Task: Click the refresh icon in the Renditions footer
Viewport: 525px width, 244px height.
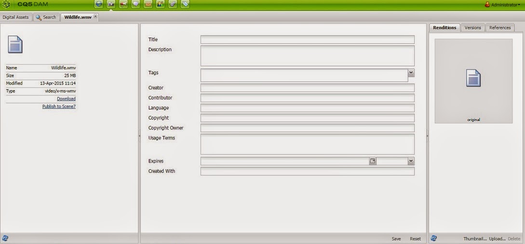Action: pyautogui.click(x=434, y=238)
